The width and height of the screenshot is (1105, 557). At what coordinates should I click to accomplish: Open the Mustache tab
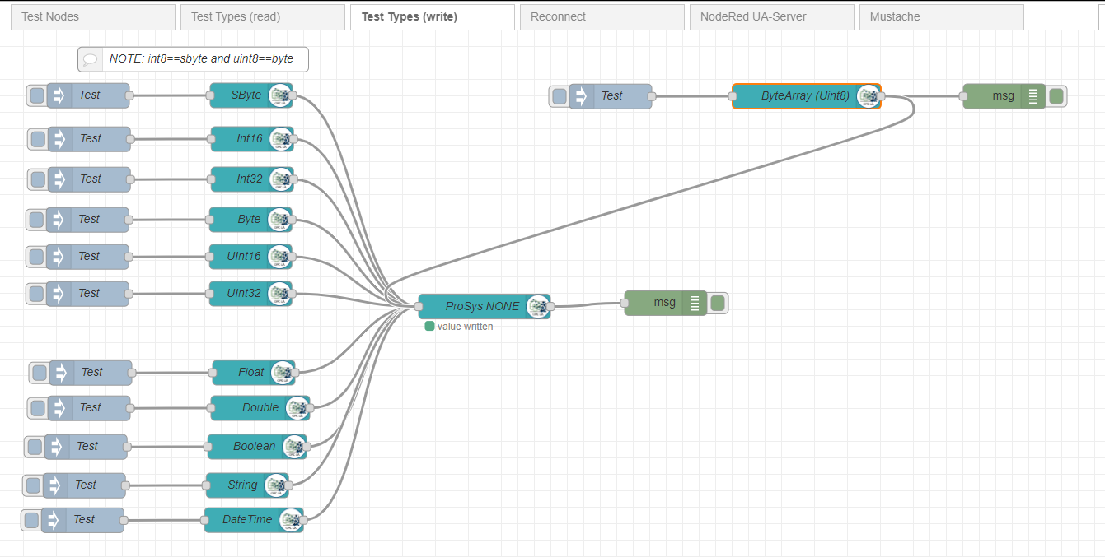[896, 16]
